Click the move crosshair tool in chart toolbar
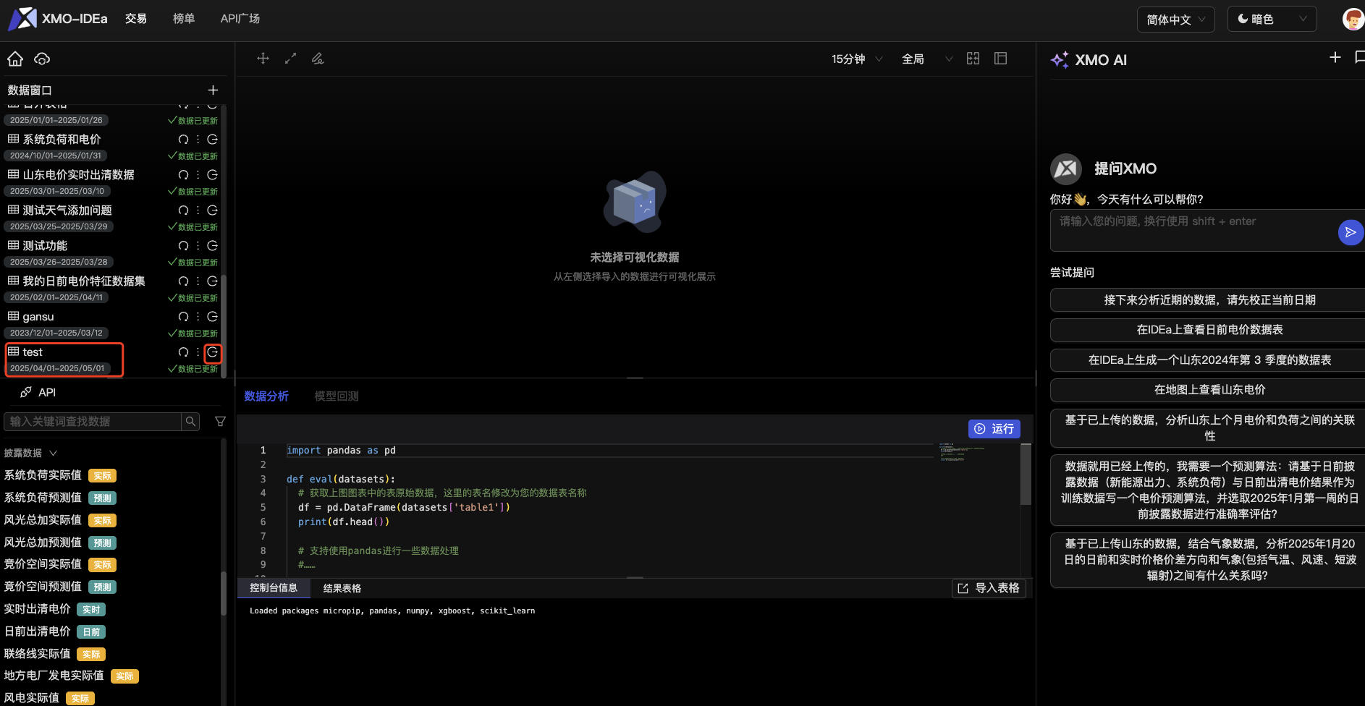 tap(263, 59)
